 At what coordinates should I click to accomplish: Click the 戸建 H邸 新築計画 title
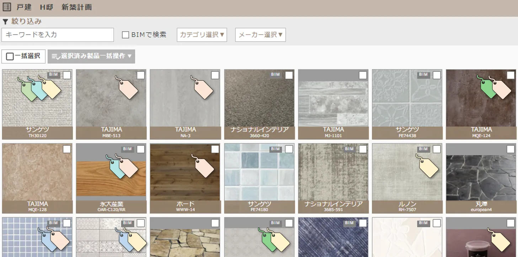pyautogui.click(x=54, y=7)
